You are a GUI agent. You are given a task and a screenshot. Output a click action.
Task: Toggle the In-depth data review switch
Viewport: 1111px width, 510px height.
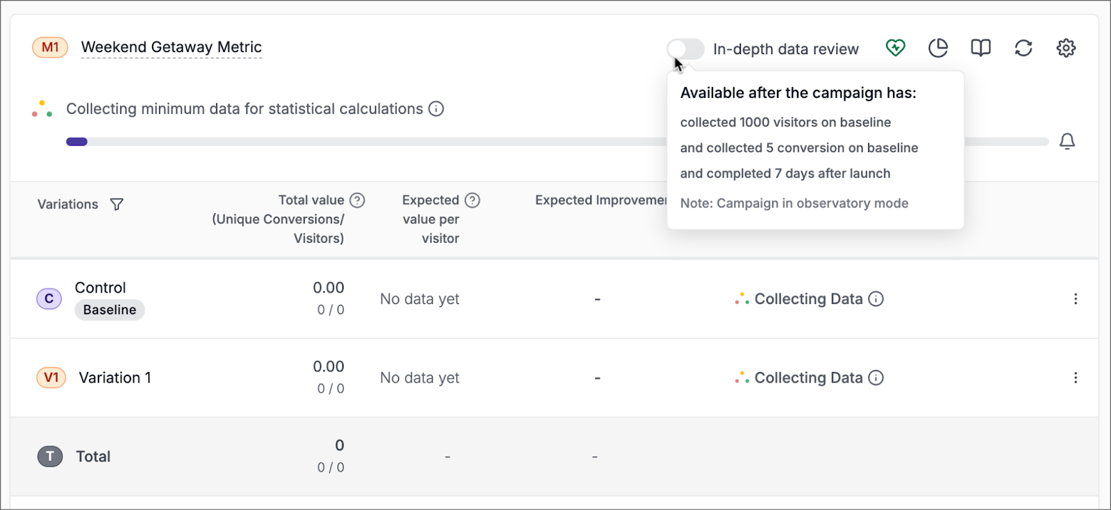coord(685,49)
